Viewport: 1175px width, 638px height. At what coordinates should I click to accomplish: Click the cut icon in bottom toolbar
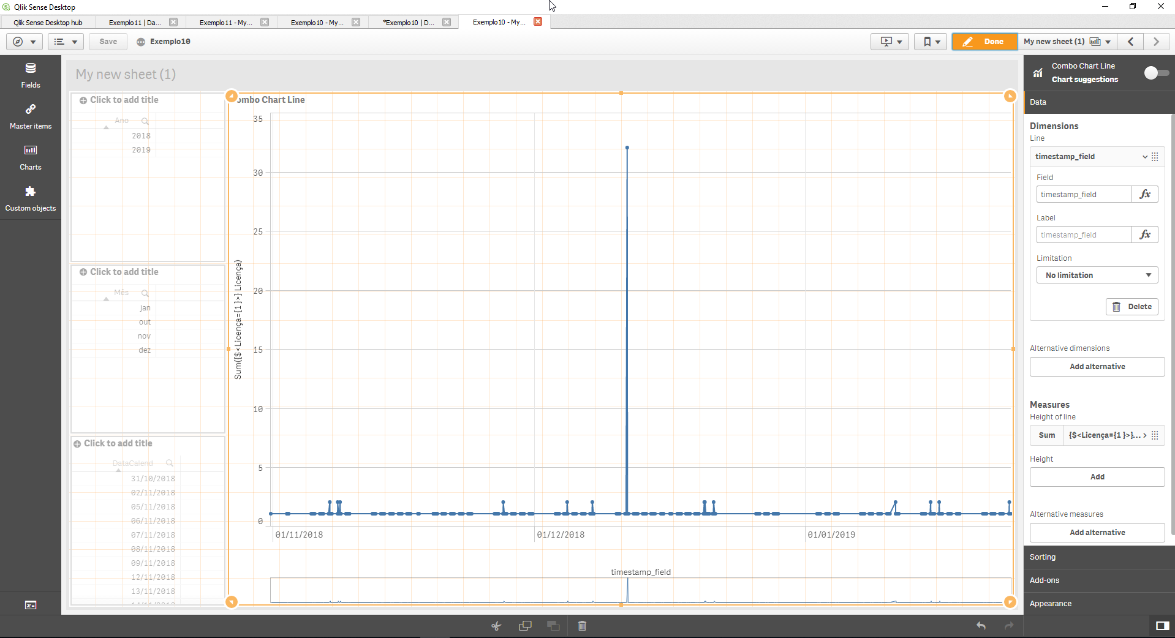[496, 626]
